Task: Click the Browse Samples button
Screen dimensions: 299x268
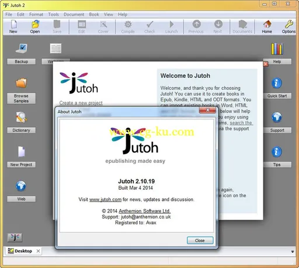Action: tap(22, 99)
